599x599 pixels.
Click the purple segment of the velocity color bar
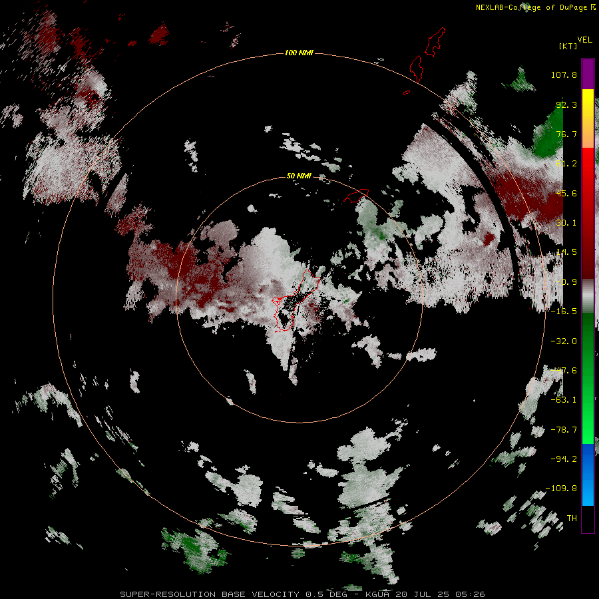pyautogui.click(x=588, y=74)
